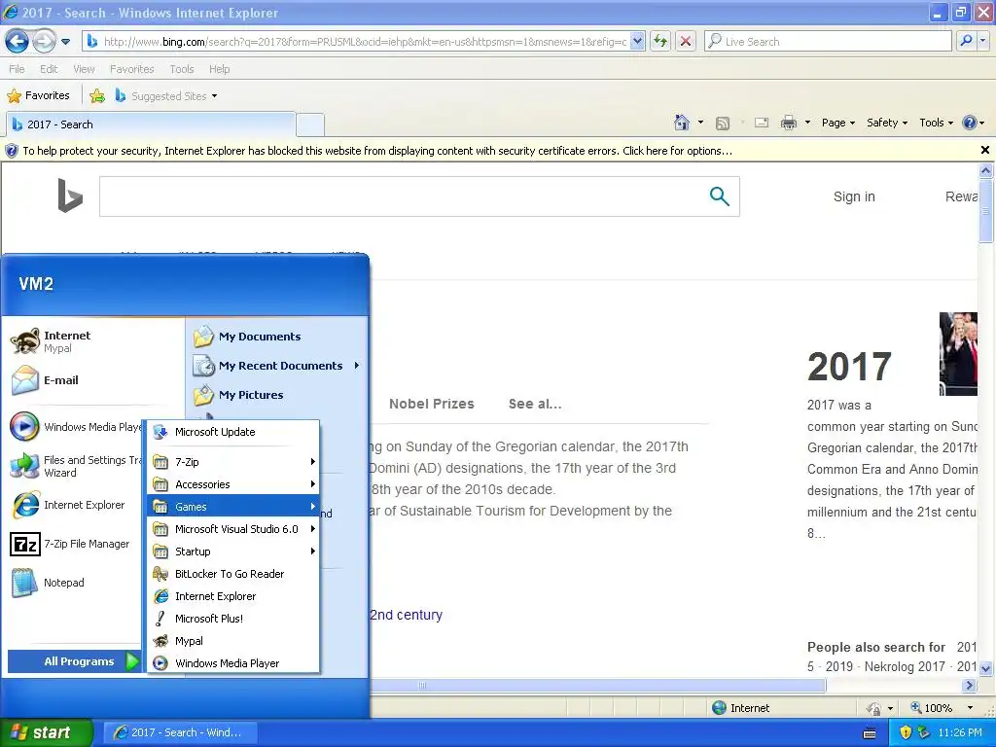Click the RSS feeds icon
Viewport: 996px width, 747px height.
tap(723, 124)
